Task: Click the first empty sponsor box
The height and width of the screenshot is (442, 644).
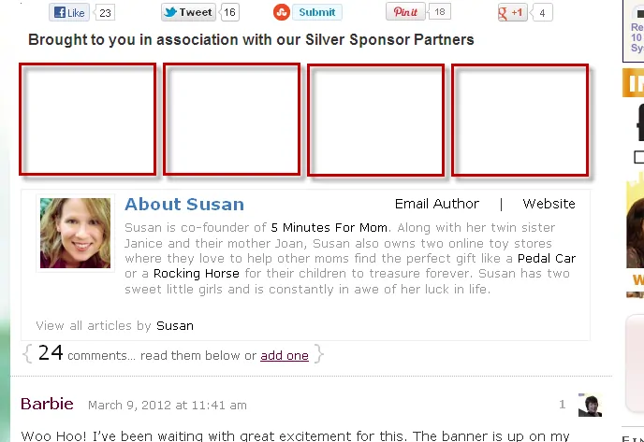Action: point(88,120)
